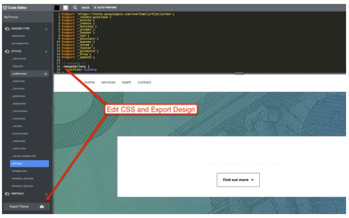Open _global.less stylesheet
Image resolution: width=349 pixels, height=218 pixels.
[x=18, y=96]
